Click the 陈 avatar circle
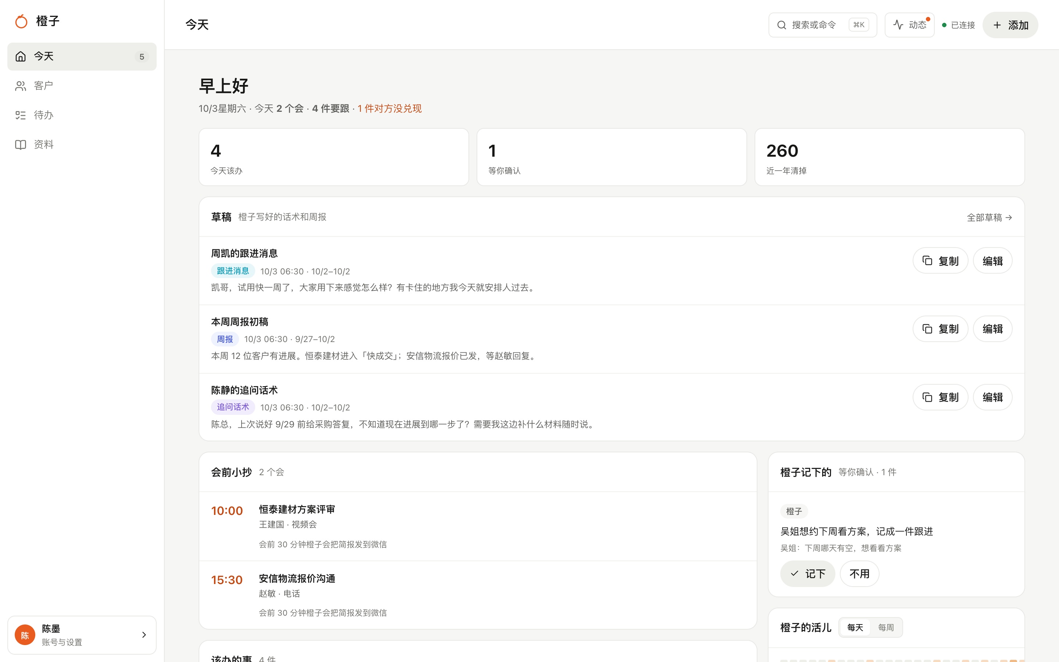This screenshot has width=1059, height=662. 25,635
